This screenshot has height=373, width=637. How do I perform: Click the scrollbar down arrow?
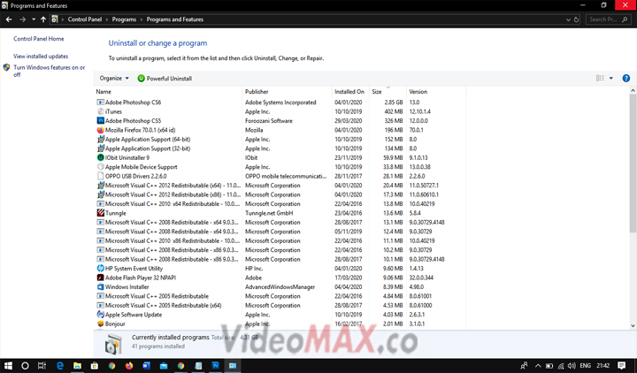633,325
